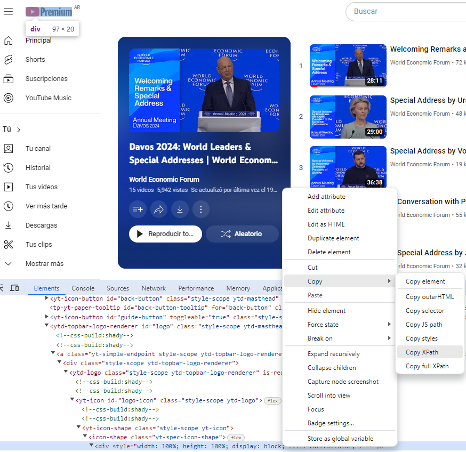Choose Store as global variable
This screenshot has height=452, width=466.
(340, 439)
